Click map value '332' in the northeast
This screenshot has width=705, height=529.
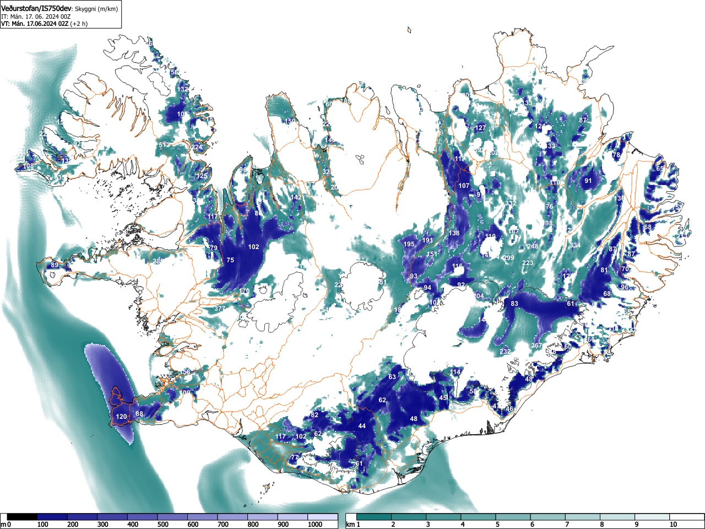point(511,204)
